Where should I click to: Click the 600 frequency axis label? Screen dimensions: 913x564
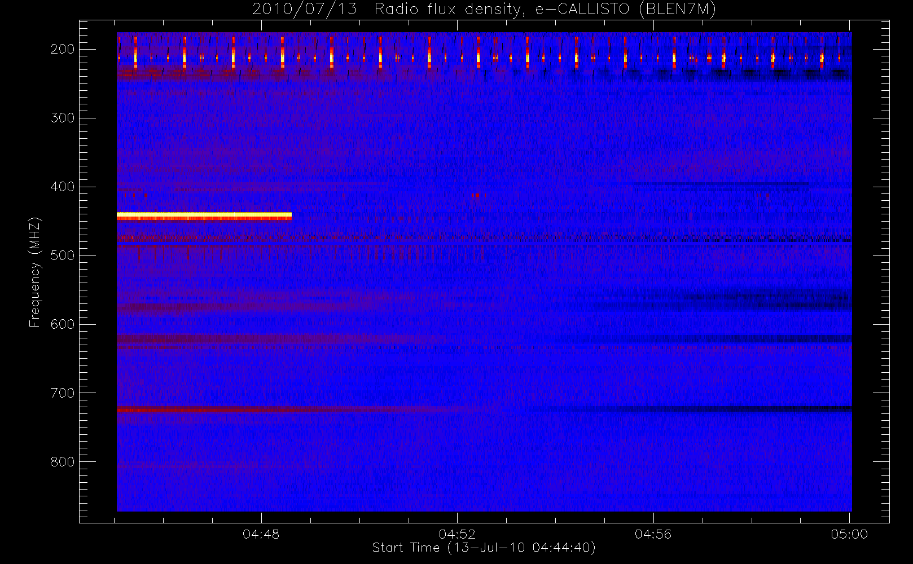62,324
